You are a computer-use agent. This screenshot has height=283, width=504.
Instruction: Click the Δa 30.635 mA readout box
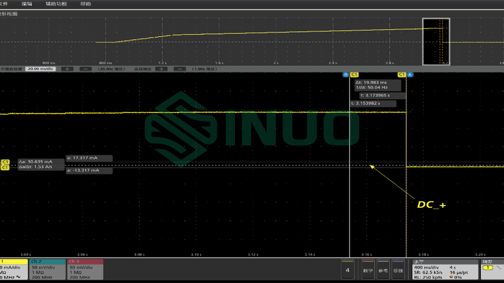tap(41, 165)
